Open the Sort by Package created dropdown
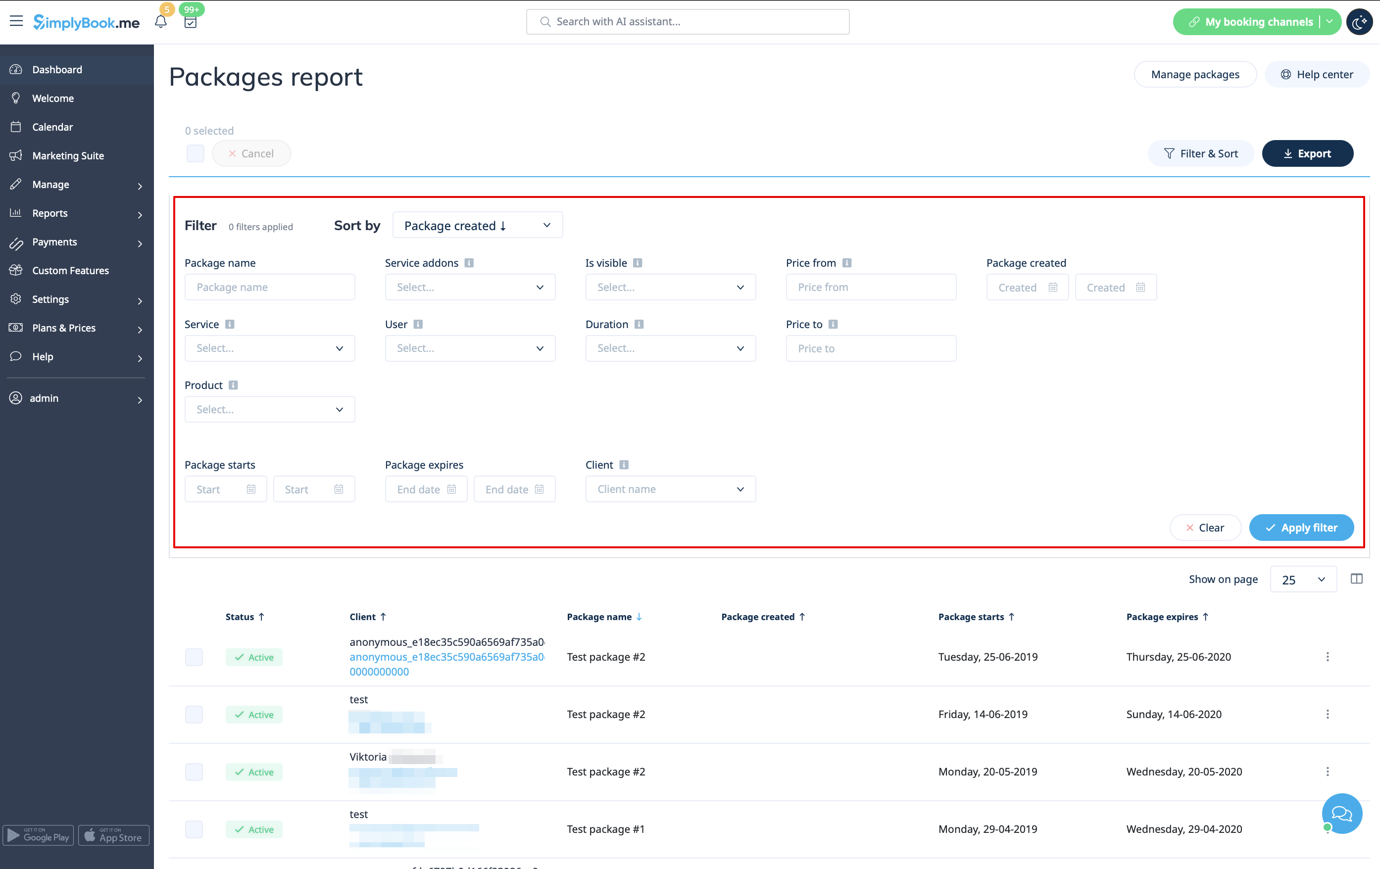This screenshot has width=1380, height=869. click(477, 225)
